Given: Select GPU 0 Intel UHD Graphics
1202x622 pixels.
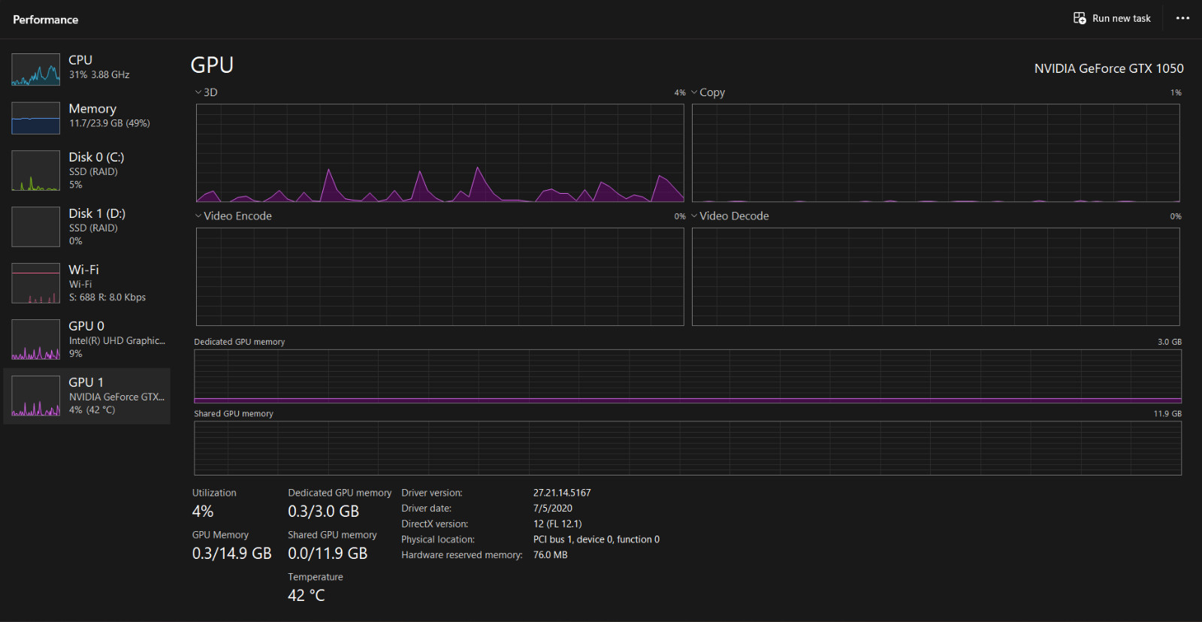Looking at the screenshot, I should click(87, 340).
